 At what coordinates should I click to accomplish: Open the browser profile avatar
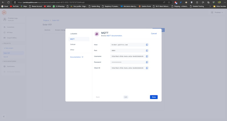[x=219, y=2]
